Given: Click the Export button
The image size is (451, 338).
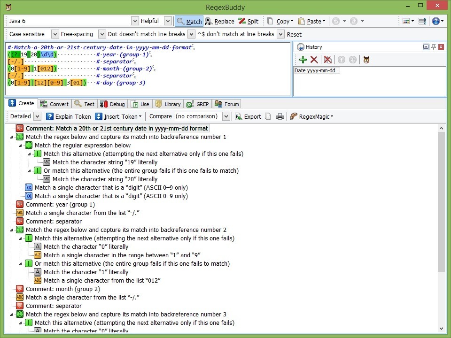Looking at the screenshot, I should pos(248,116).
